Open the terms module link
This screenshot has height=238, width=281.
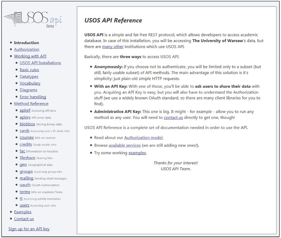pyautogui.click(x=25, y=192)
